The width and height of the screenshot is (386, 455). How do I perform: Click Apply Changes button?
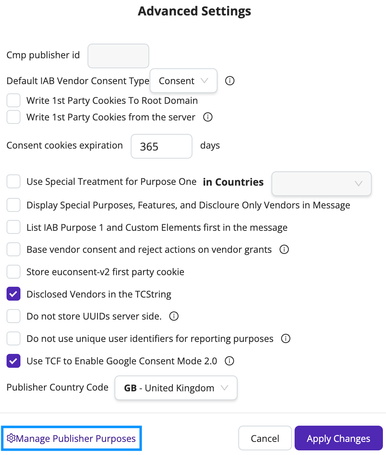tap(339, 438)
